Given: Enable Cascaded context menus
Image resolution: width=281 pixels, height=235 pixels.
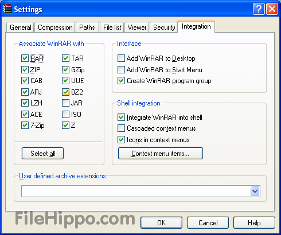Looking at the screenshot, I should coord(121,128).
